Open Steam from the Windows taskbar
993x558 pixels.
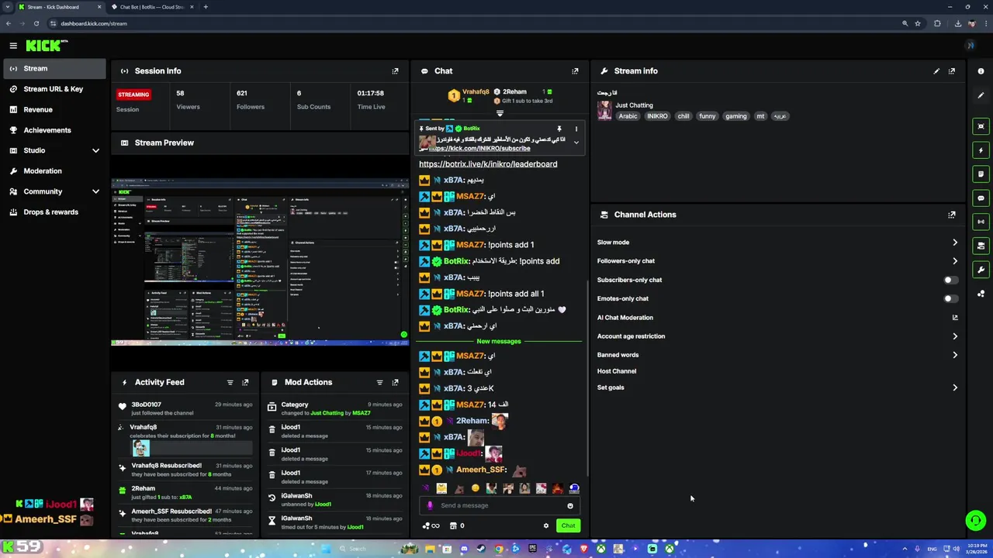(x=481, y=549)
